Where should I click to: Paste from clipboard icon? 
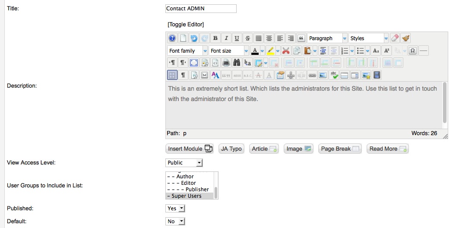click(x=307, y=51)
